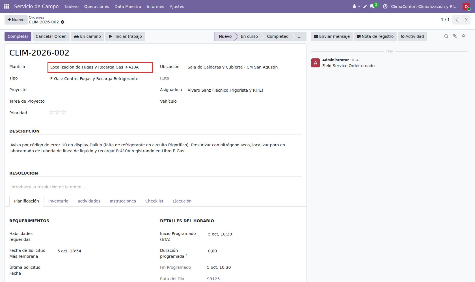Screen dimensions: 475x282
Task: Switch to the Checklist tab
Action: tap(154, 201)
